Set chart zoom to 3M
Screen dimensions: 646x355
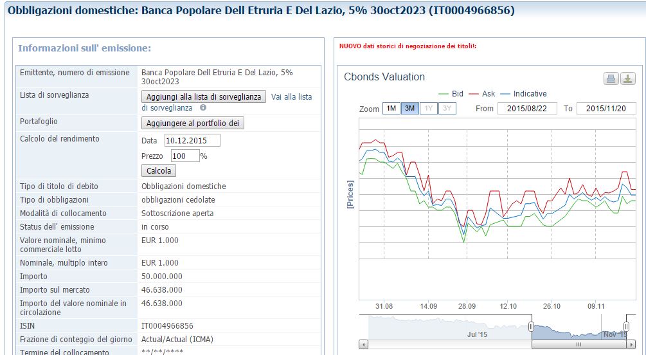coord(409,109)
